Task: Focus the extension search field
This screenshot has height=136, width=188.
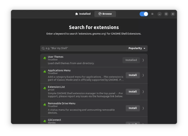Action: click(84, 48)
